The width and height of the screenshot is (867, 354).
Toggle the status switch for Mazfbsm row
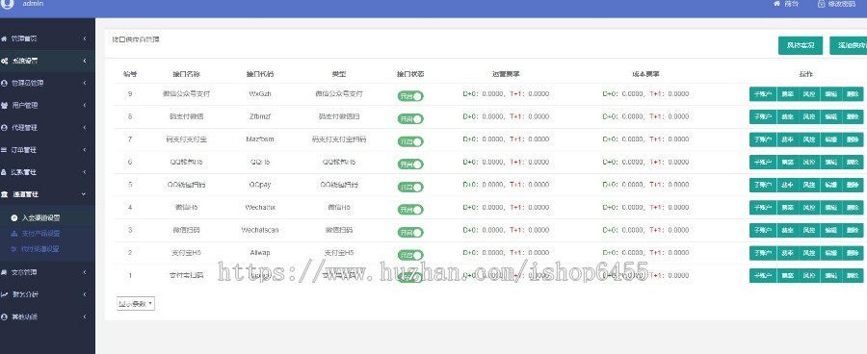click(x=410, y=141)
